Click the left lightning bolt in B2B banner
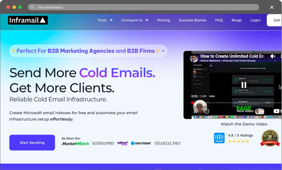 pos(14,51)
